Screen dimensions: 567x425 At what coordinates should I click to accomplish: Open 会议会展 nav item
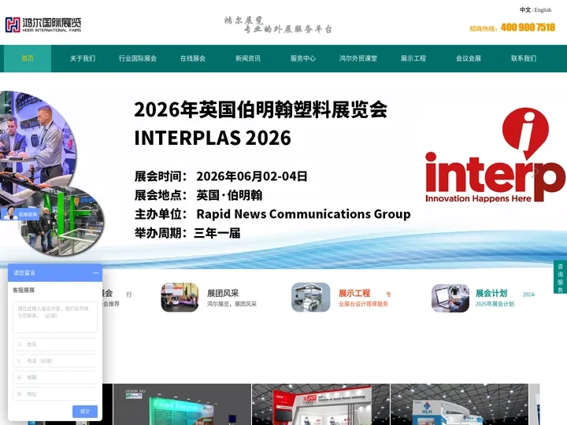(x=469, y=58)
